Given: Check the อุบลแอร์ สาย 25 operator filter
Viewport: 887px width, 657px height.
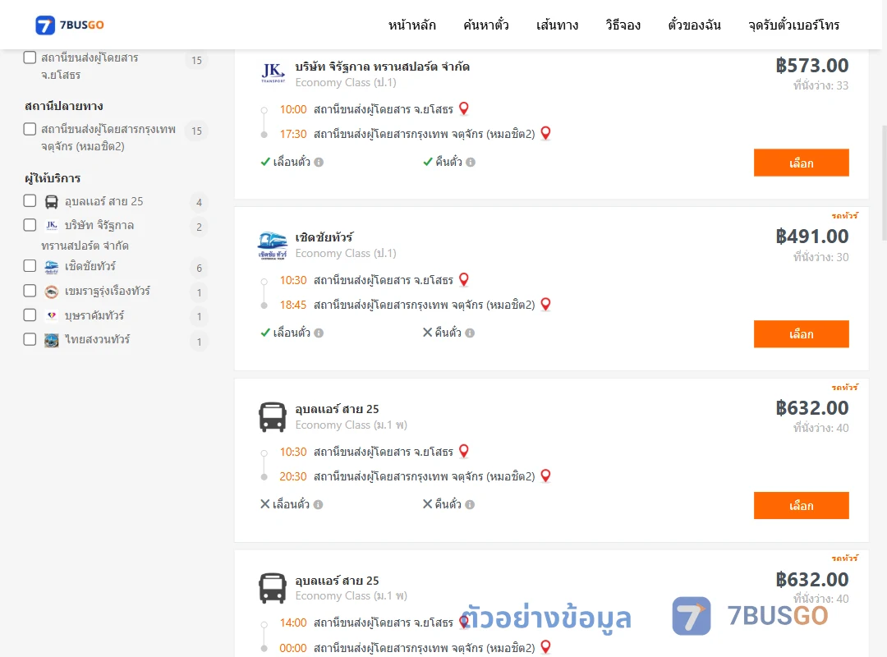Looking at the screenshot, I should click(x=30, y=201).
